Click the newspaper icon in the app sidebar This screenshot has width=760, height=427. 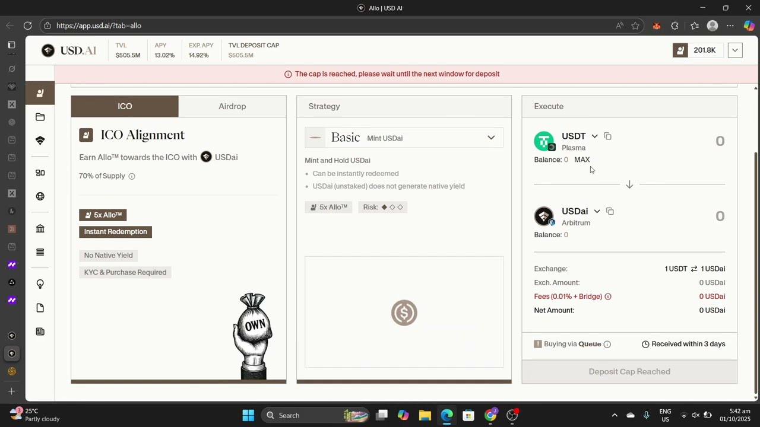click(x=40, y=332)
